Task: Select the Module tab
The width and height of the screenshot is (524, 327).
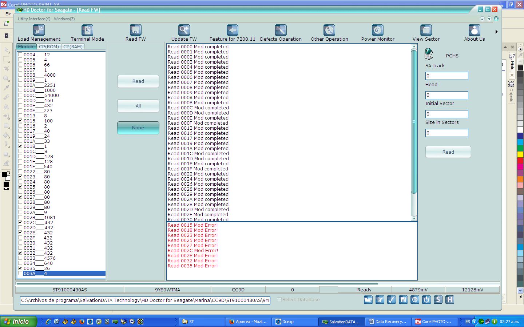Action: 26,47
